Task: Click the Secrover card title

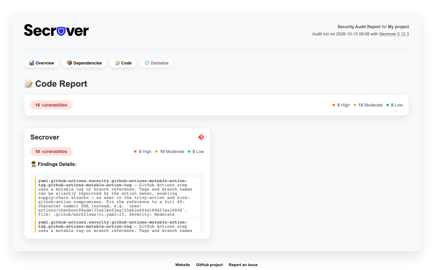Action: coord(45,137)
